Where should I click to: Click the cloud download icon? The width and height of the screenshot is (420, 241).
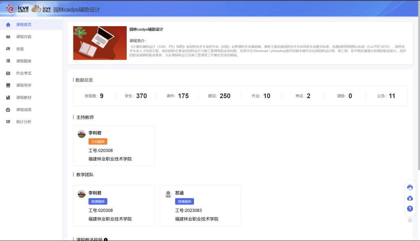(410, 198)
